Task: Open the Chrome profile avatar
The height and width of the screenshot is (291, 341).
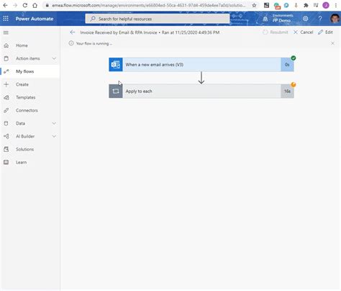Action: pos(326,5)
